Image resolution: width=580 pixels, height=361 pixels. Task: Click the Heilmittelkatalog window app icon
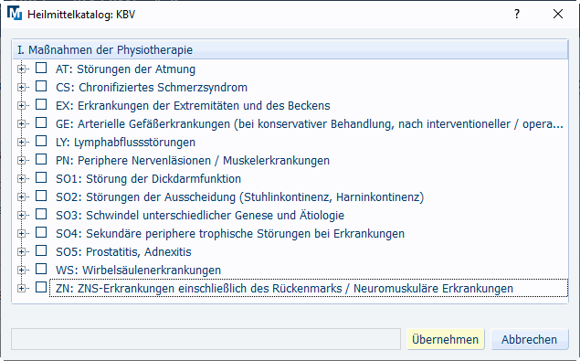point(15,14)
